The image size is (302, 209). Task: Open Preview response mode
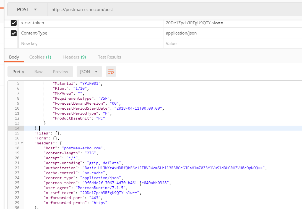pos(60,71)
